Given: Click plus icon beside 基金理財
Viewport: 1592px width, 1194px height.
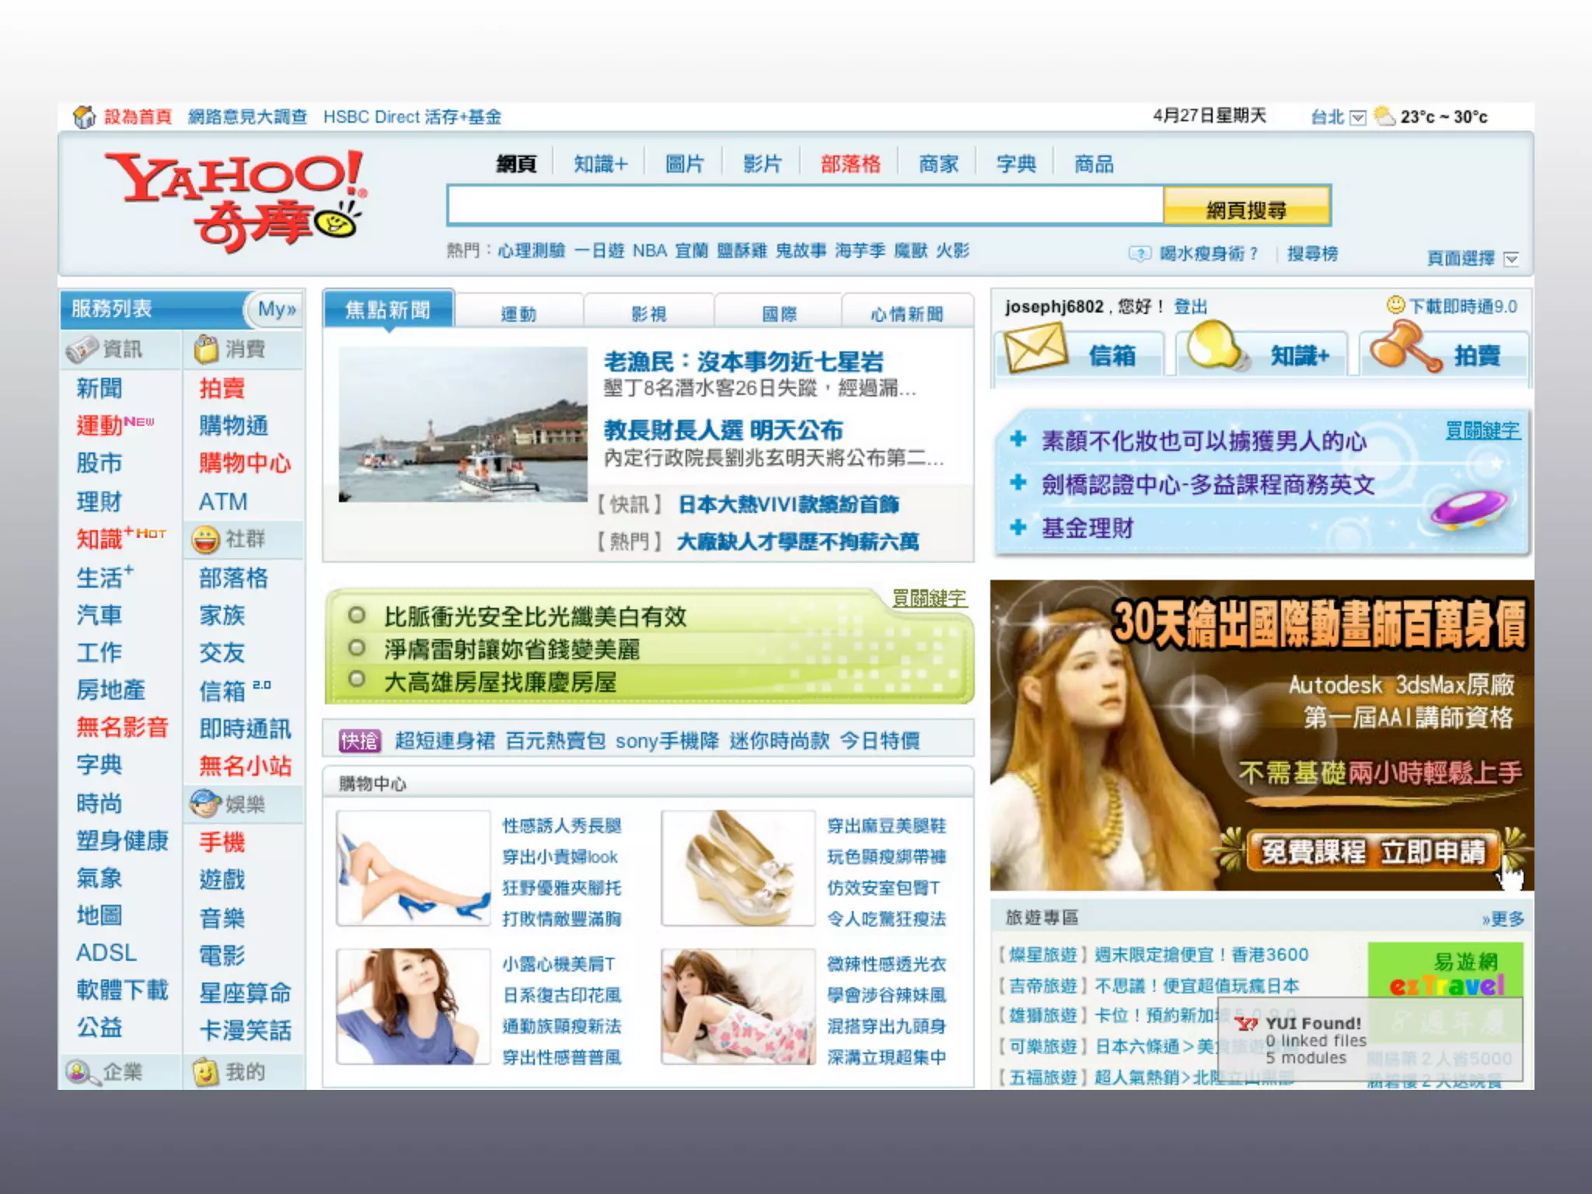Looking at the screenshot, I should click(1018, 528).
